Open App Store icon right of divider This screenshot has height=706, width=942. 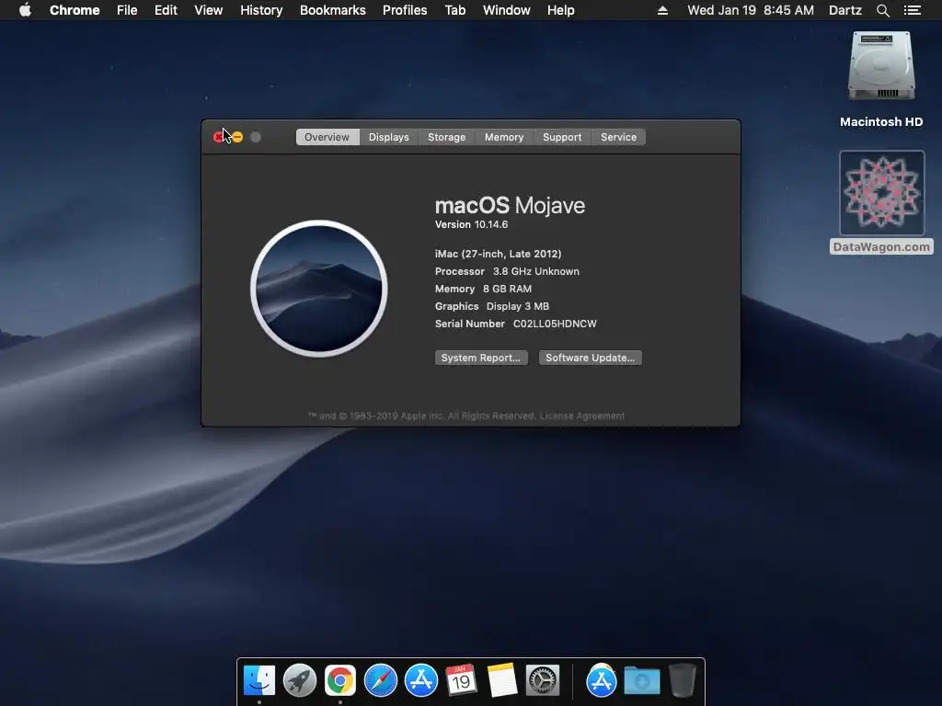pyautogui.click(x=602, y=681)
